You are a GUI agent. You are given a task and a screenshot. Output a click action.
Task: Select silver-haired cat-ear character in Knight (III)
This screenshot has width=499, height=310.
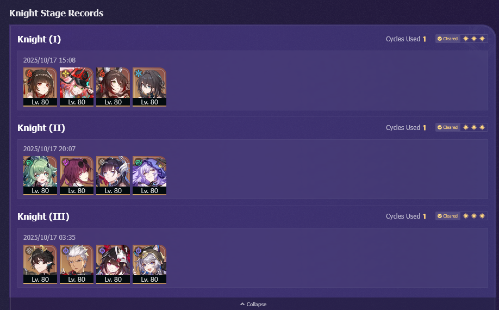pyautogui.click(x=149, y=264)
